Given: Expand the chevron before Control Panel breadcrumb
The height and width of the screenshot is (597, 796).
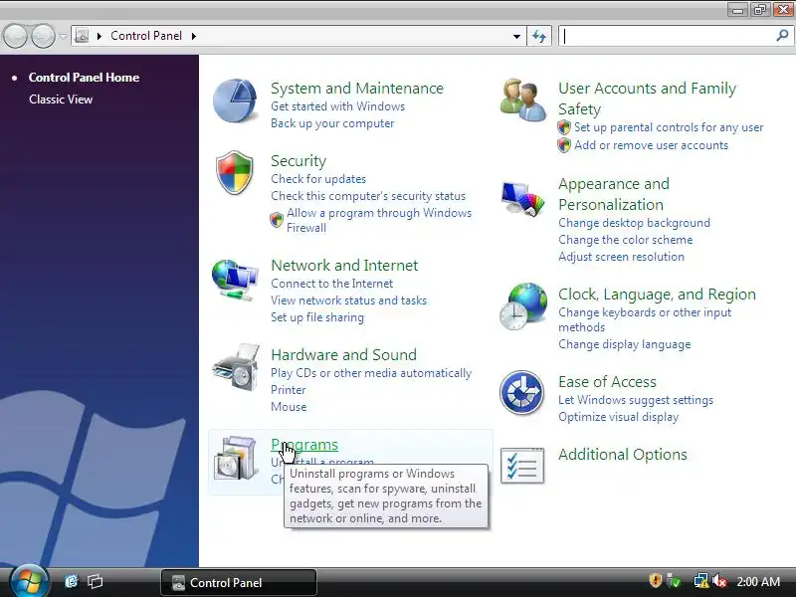Looking at the screenshot, I should (99, 36).
